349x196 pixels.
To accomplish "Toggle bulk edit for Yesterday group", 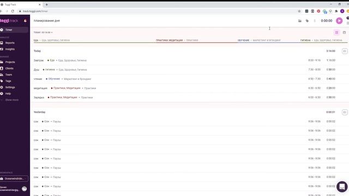I will click(345, 112).
